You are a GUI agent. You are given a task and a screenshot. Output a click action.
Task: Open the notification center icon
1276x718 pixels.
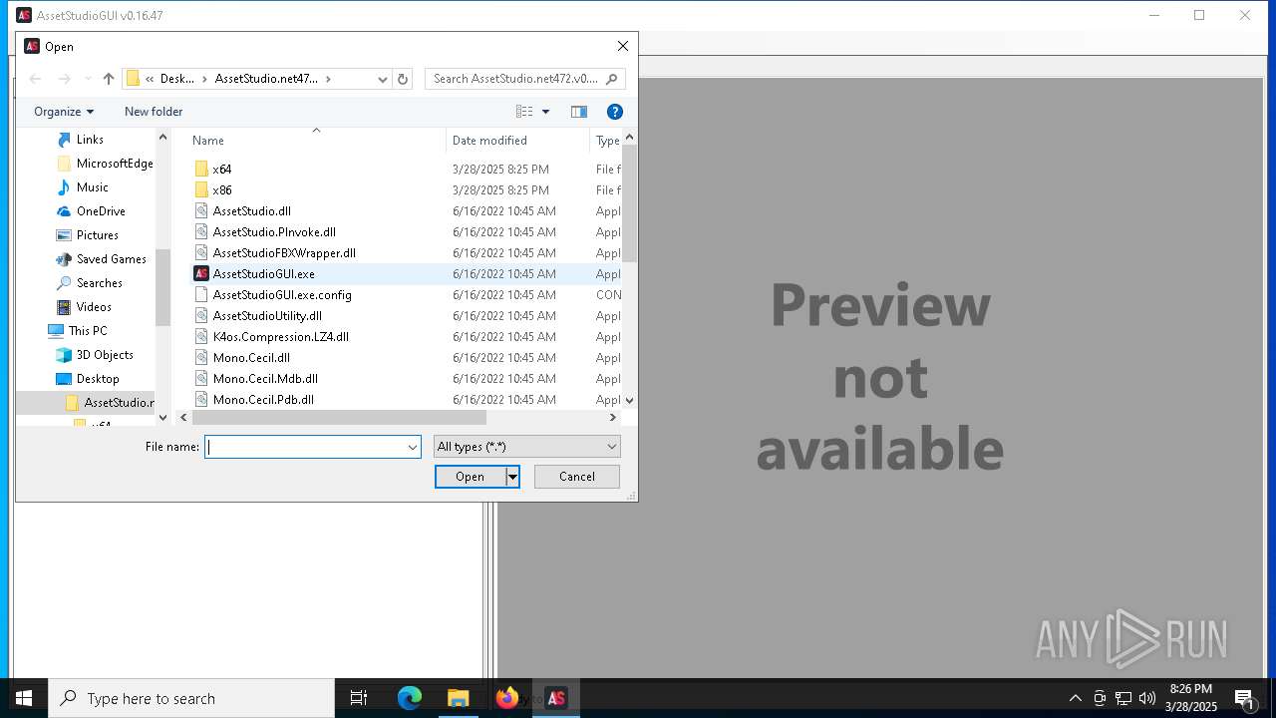click(x=1244, y=698)
